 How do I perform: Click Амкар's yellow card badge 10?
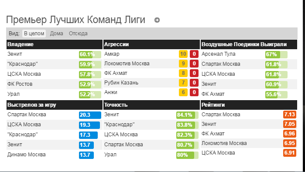click(183, 54)
